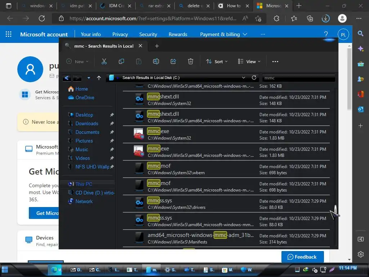Open Edge sidebar search icon
This screenshot has height=277, width=369.
coord(360,34)
